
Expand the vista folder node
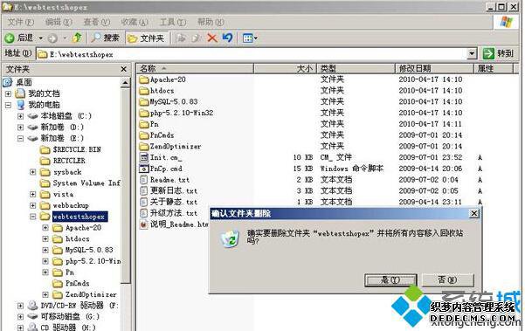33,195
